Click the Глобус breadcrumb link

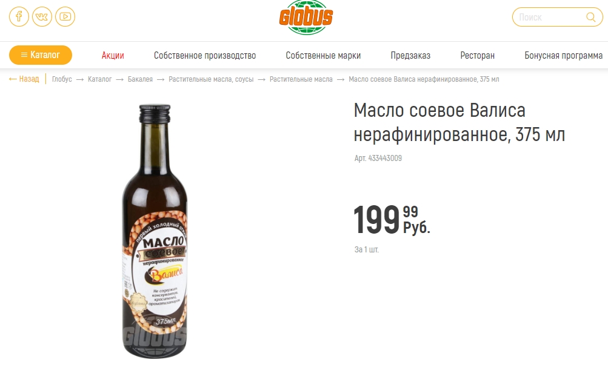pyautogui.click(x=62, y=79)
